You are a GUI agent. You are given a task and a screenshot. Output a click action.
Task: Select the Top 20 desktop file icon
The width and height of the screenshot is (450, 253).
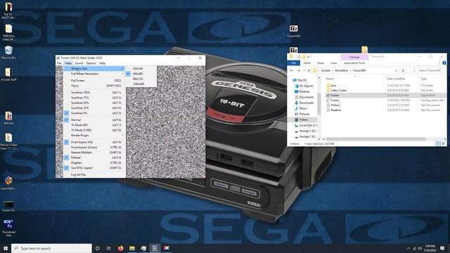8,11
